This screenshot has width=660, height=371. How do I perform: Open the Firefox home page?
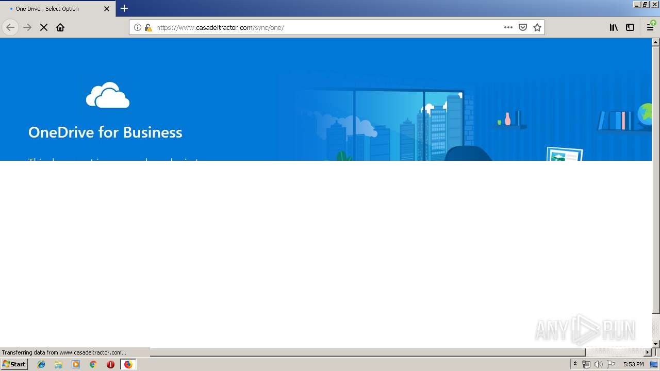pyautogui.click(x=60, y=27)
